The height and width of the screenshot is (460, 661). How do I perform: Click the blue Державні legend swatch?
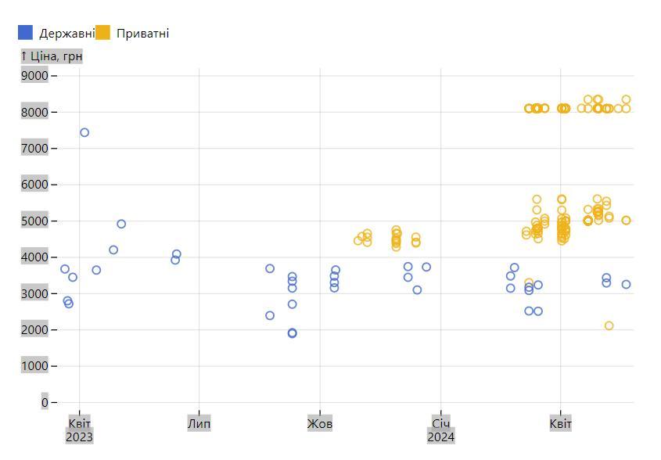pyautogui.click(x=26, y=33)
